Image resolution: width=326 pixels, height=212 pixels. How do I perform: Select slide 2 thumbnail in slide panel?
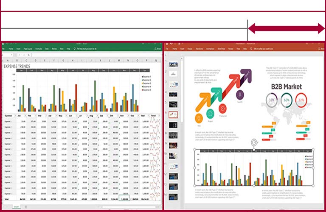coord(173,73)
